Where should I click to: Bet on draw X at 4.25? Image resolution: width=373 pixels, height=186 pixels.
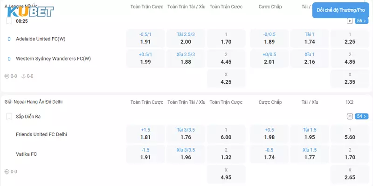226,79
